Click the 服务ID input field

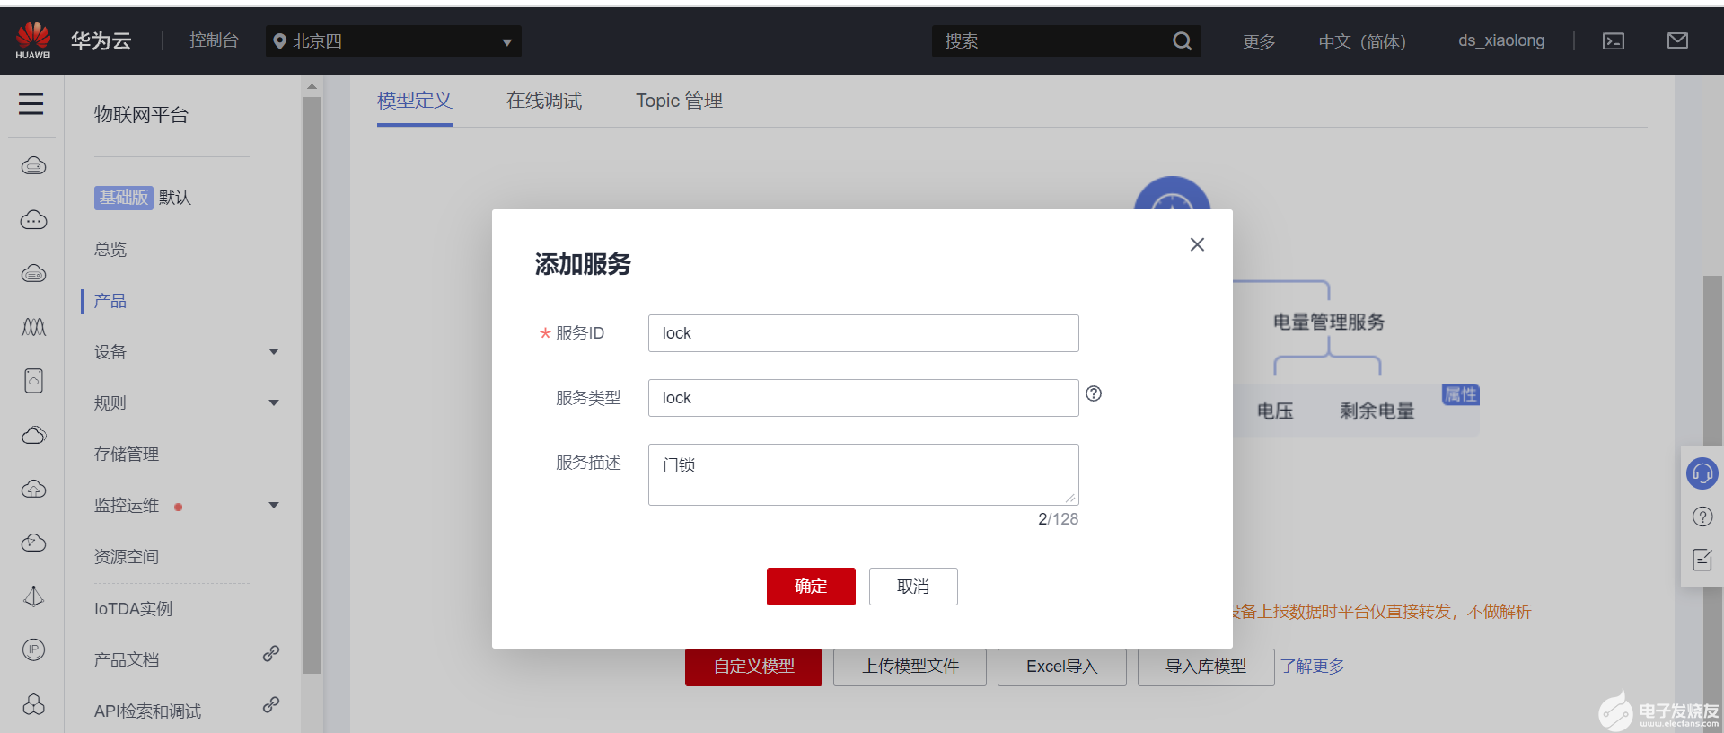click(864, 333)
